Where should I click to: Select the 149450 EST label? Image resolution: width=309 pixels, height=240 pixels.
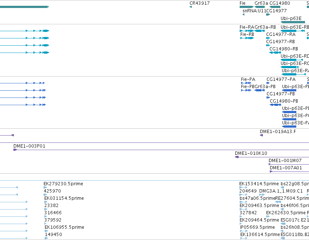[53, 235]
